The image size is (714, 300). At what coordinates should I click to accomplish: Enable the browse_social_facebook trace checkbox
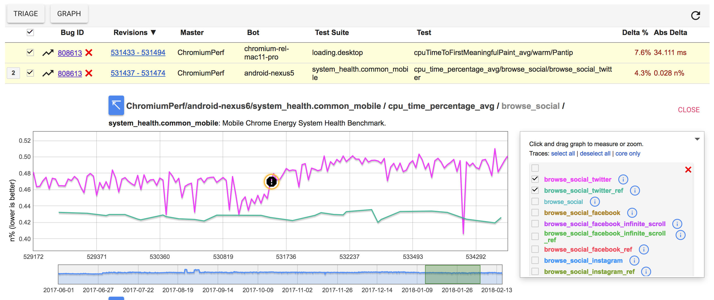click(535, 212)
